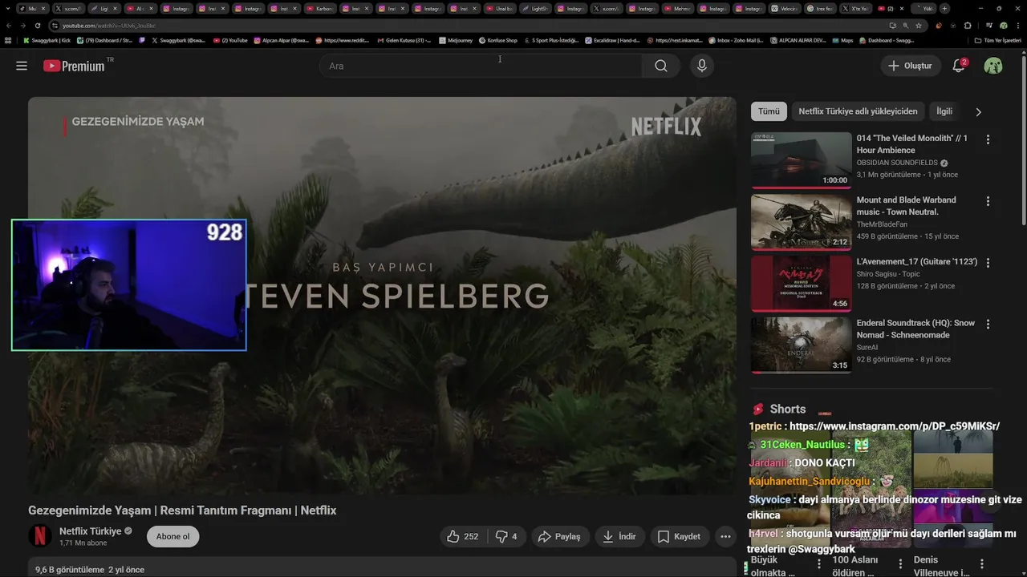The width and height of the screenshot is (1027, 577).
Task: Click the search magnifier button
Action: click(x=661, y=66)
